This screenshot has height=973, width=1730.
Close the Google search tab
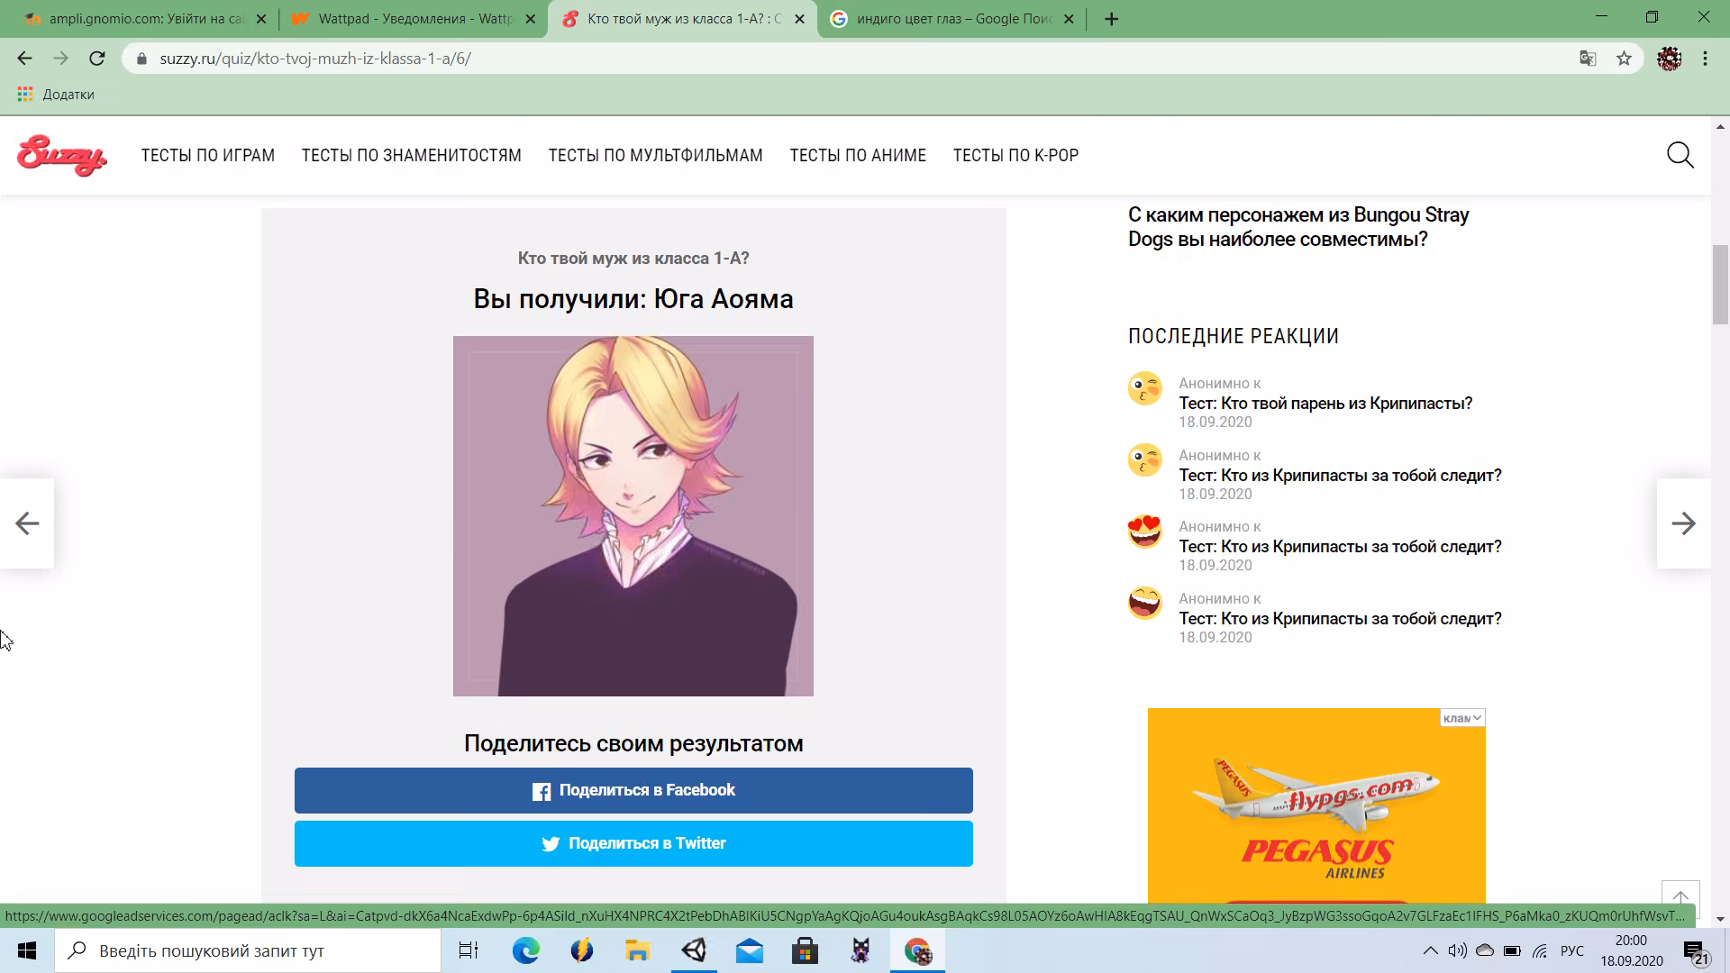click(x=1069, y=19)
